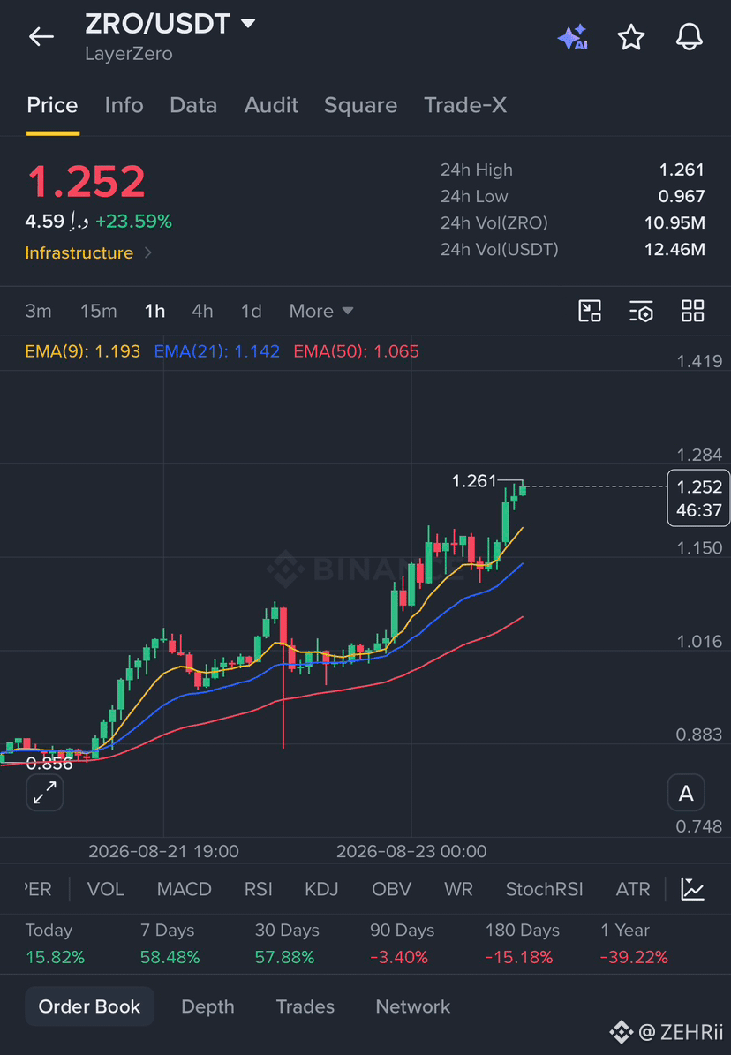The height and width of the screenshot is (1055, 731).
Task: Click 180 Days performance -15.18%
Action: [519, 957]
